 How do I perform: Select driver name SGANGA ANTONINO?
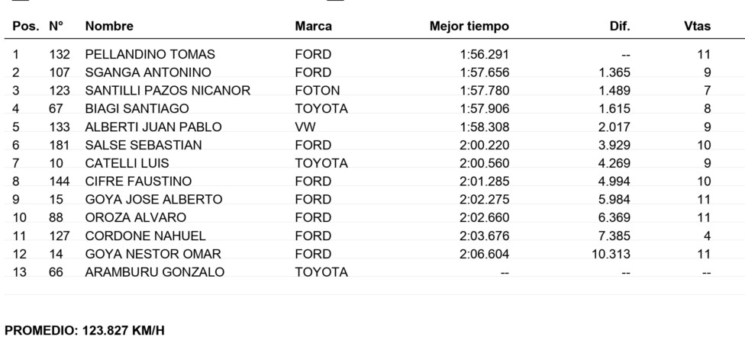pyautogui.click(x=148, y=72)
